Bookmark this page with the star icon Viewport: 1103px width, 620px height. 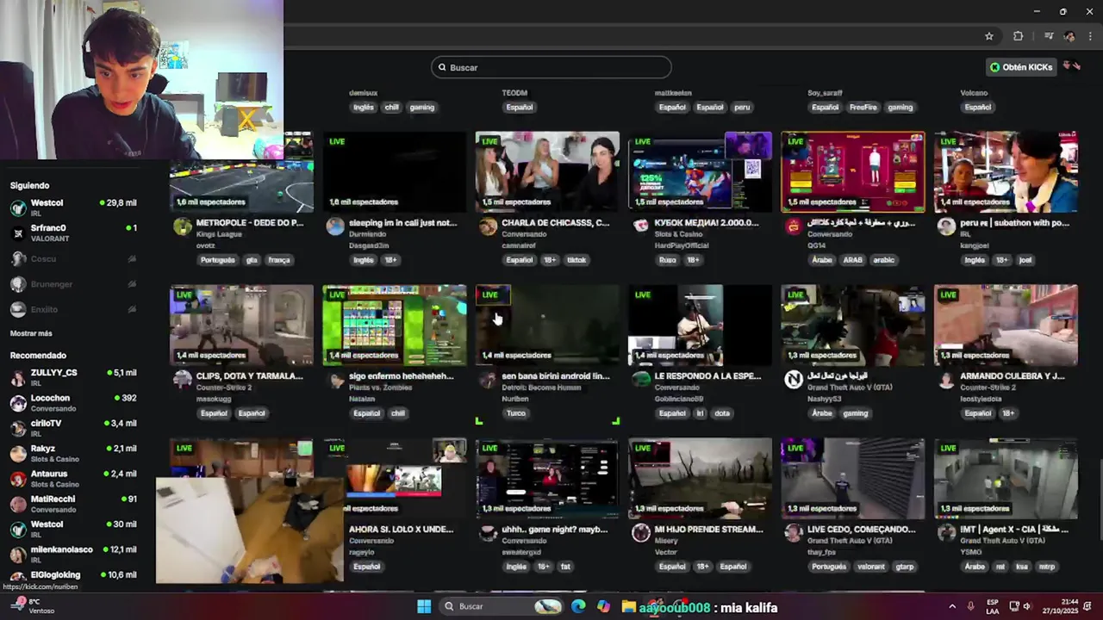989,36
